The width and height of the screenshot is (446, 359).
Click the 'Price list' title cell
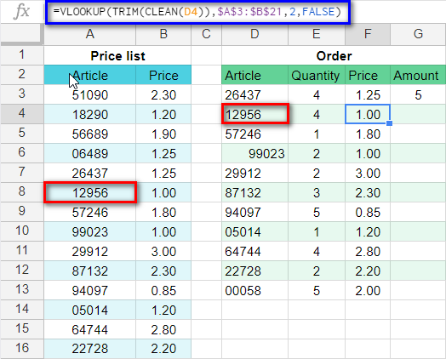pyautogui.click(x=117, y=55)
